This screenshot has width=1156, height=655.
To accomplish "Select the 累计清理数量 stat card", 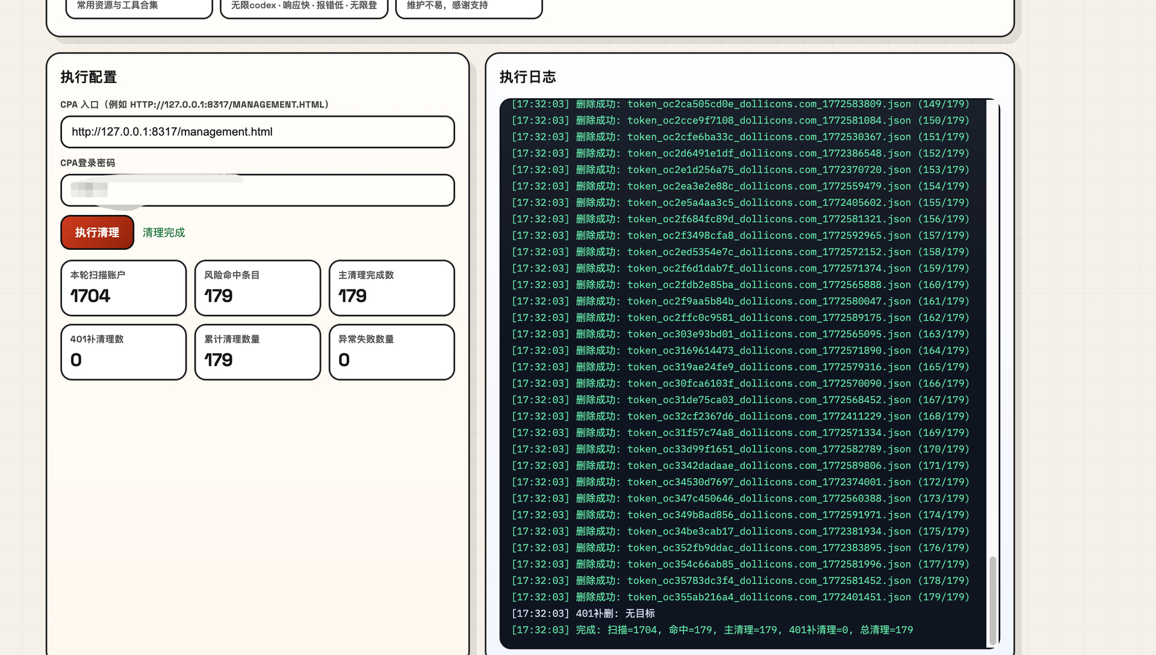I will pyautogui.click(x=258, y=352).
